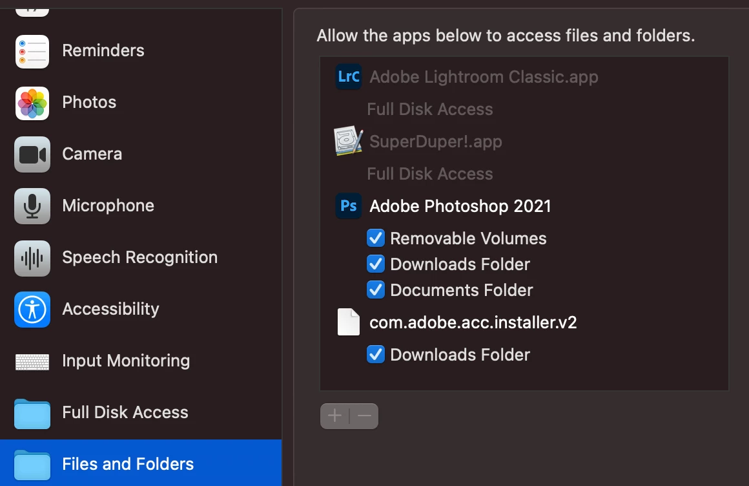This screenshot has height=486, width=749.
Task: Uncheck Downloads Folder under com.adobe.acc.installer.v2
Action: coord(375,354)
